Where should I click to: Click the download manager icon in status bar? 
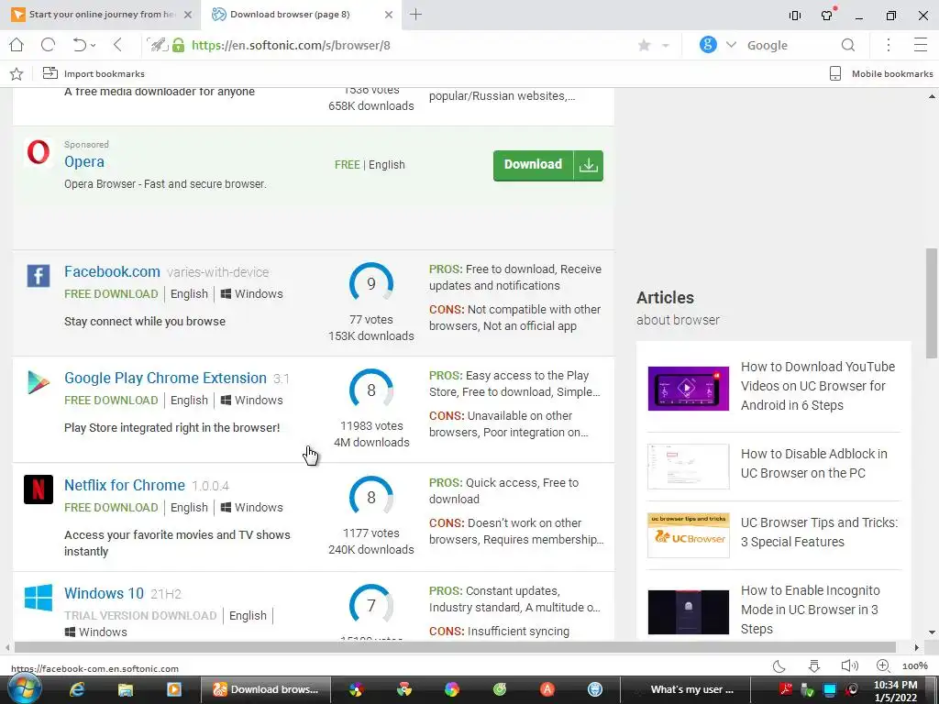pyautogui.click(x=814, y=665)
